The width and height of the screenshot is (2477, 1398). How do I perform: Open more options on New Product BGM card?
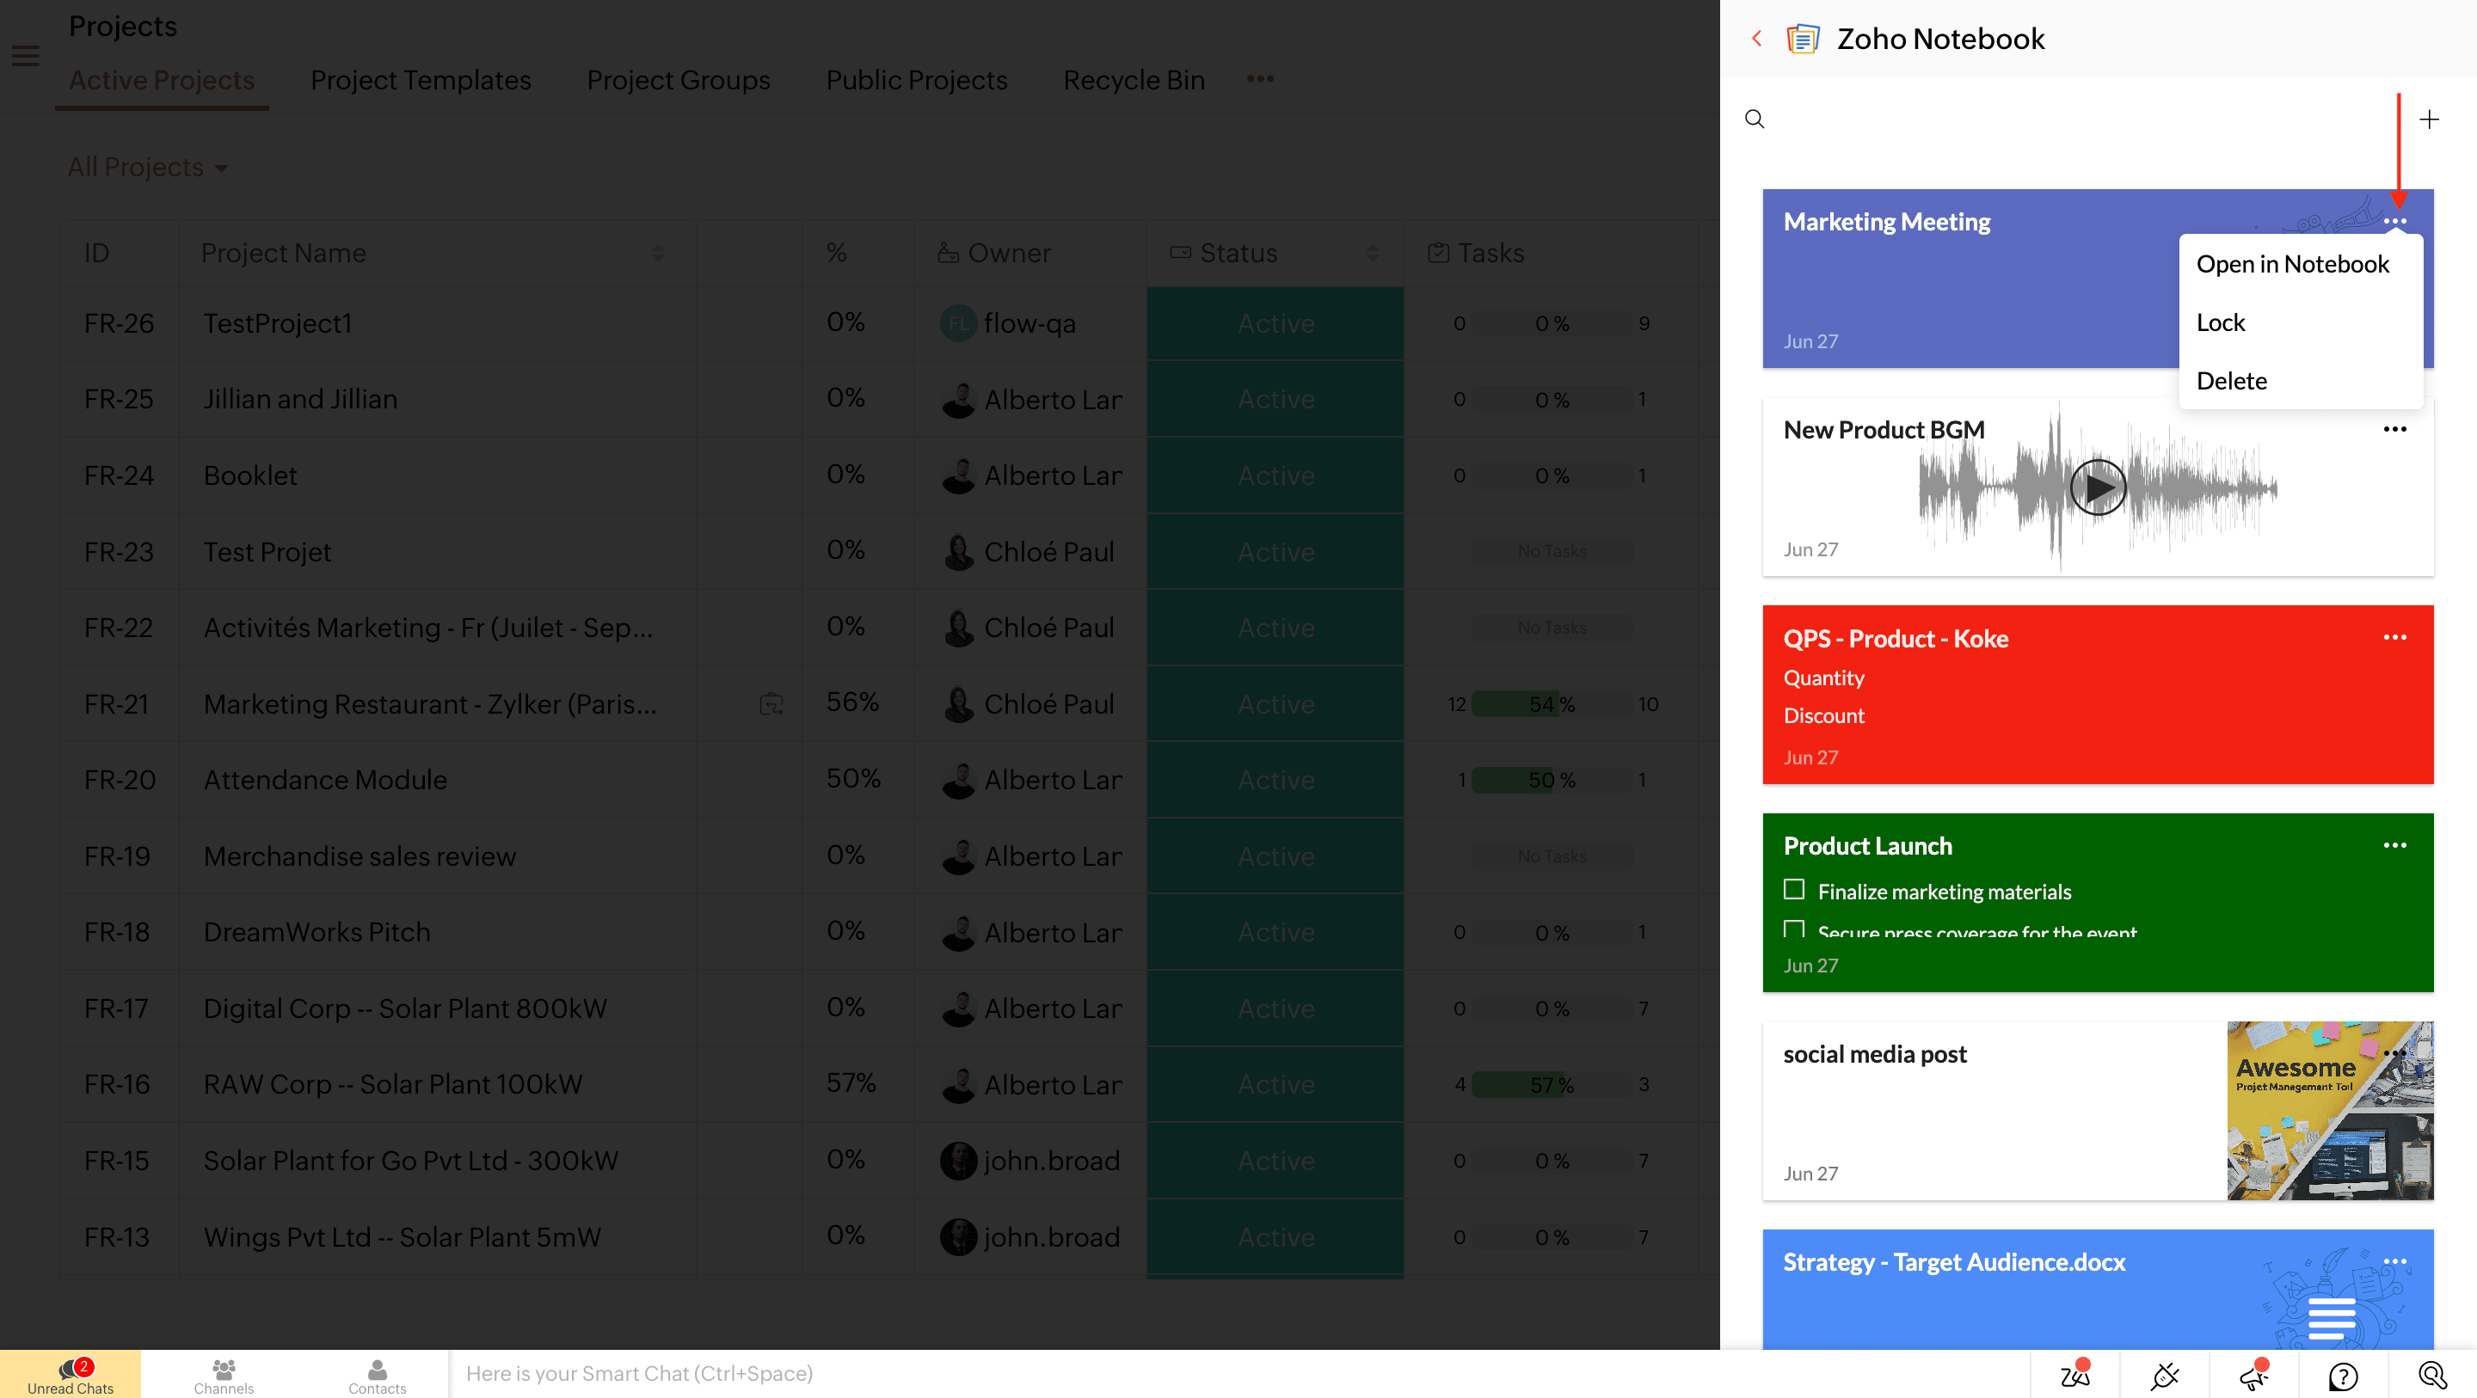pos(2394,429)
